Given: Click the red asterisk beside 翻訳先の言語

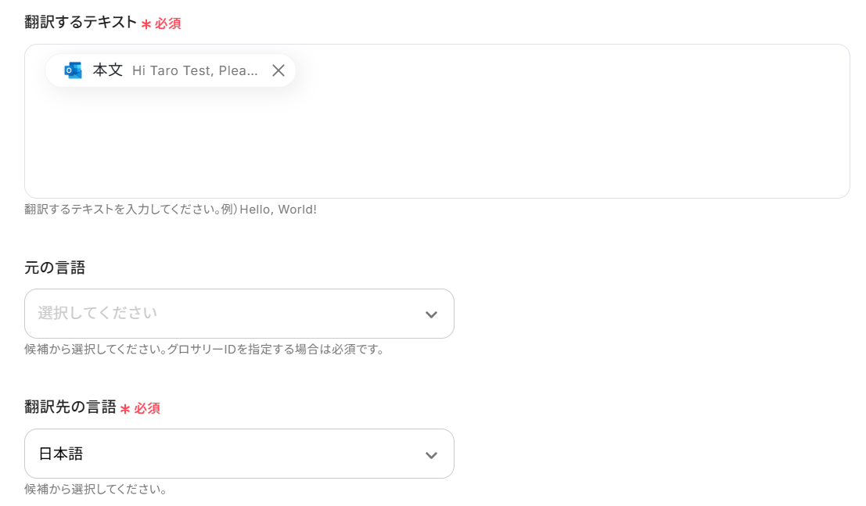Looking at the screenshot, I should 125,409.
